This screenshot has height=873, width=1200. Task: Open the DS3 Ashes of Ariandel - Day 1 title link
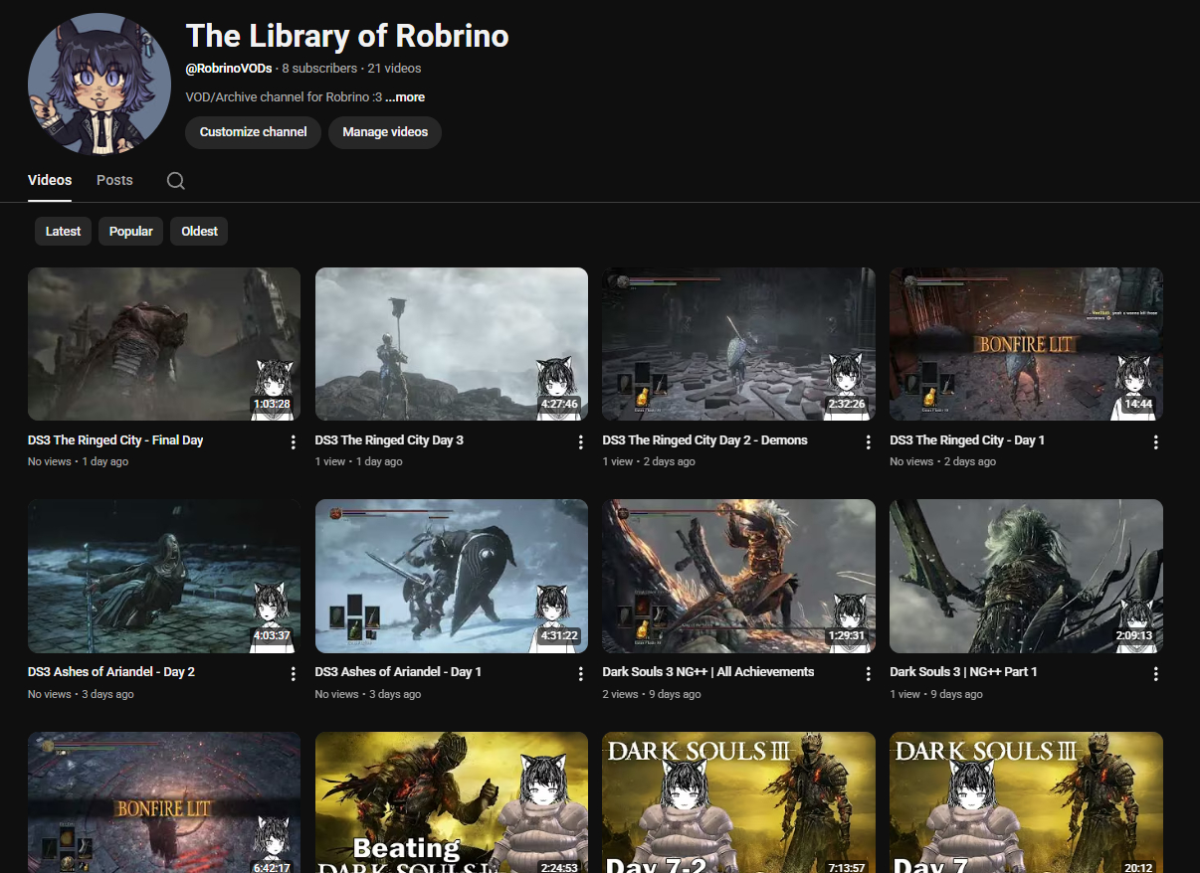pos(398,672)
